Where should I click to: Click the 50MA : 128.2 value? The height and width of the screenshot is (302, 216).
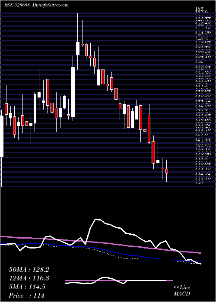(x=29, y=270)
